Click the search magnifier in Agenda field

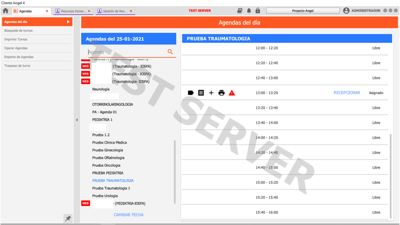(170, 52)
